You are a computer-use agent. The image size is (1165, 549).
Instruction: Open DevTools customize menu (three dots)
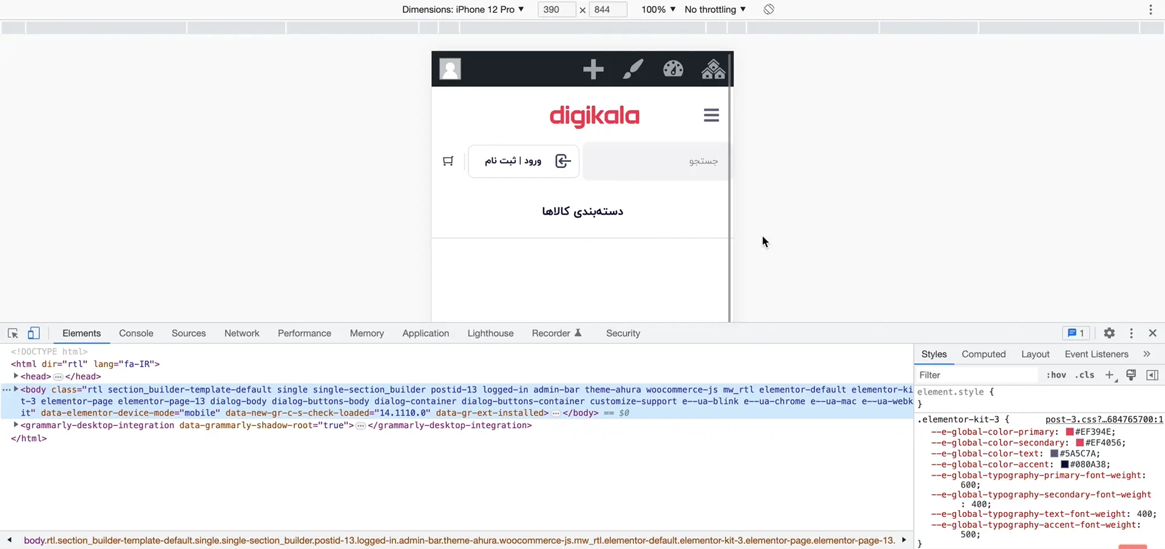(1131, 333)
